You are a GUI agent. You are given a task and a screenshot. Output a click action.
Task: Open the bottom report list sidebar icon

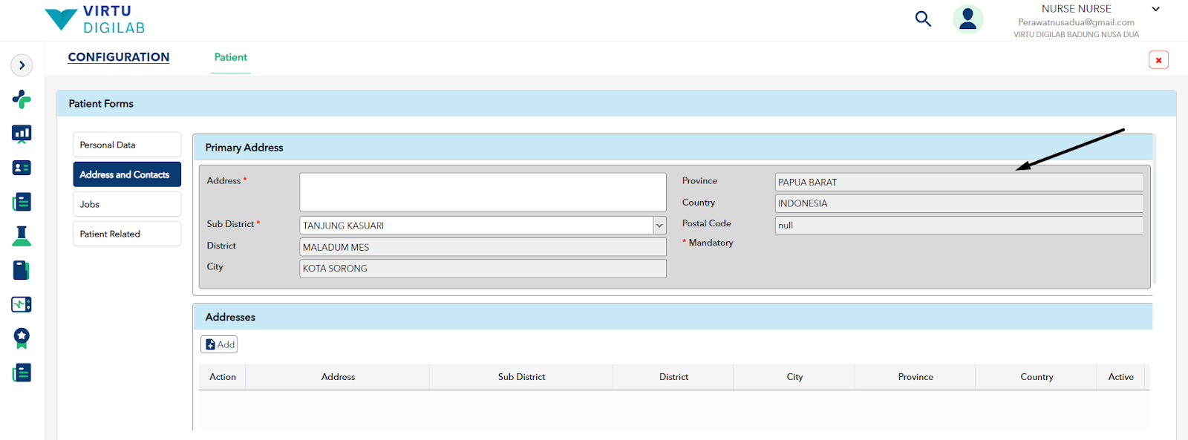pyautogui.click(x=22, y=372)
